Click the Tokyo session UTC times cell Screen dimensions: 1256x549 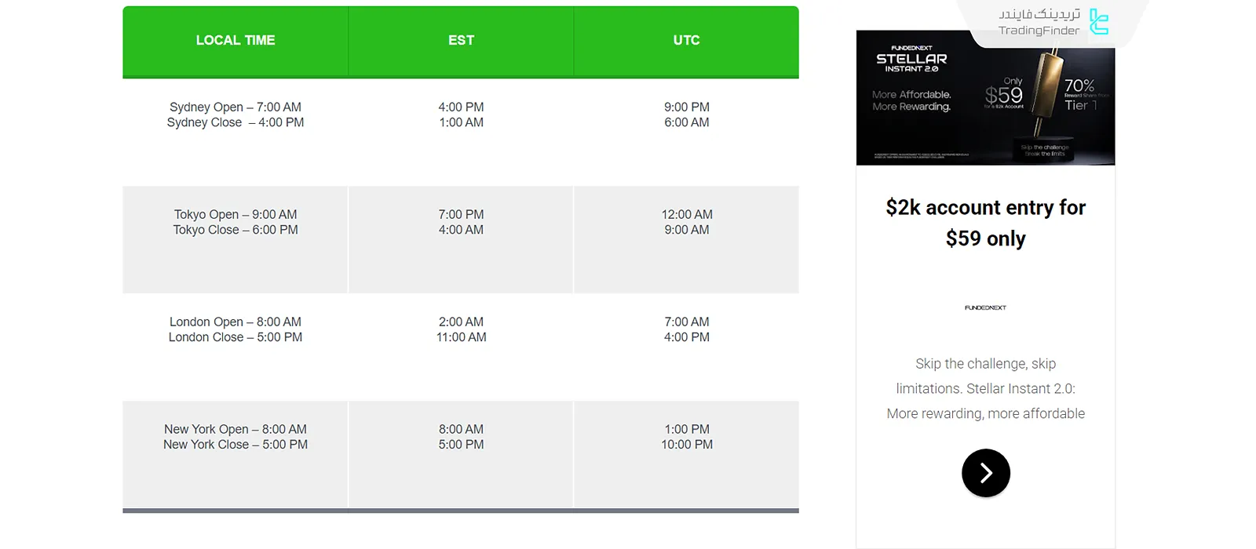[686, 223]
